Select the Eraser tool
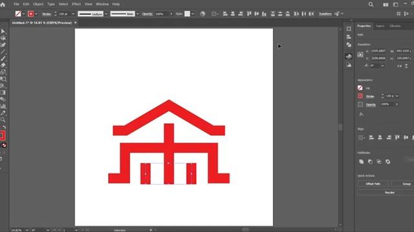This screenshot has width=414, height=232. click(x=3, y=65)
